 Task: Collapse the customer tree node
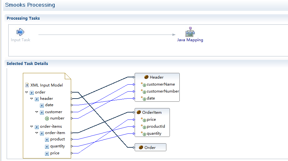pyautogui.click(x=37, y=112)
